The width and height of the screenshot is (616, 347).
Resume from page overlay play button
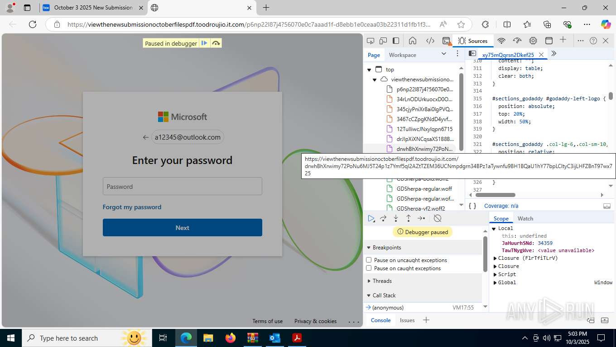coord(205,43)
